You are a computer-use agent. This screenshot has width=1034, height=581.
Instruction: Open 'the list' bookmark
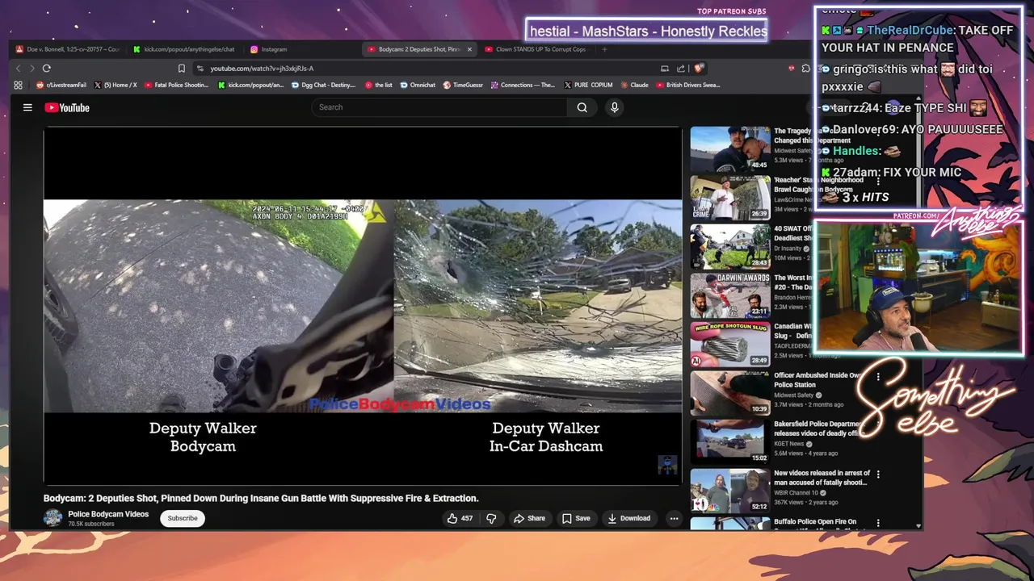[379, 85]
